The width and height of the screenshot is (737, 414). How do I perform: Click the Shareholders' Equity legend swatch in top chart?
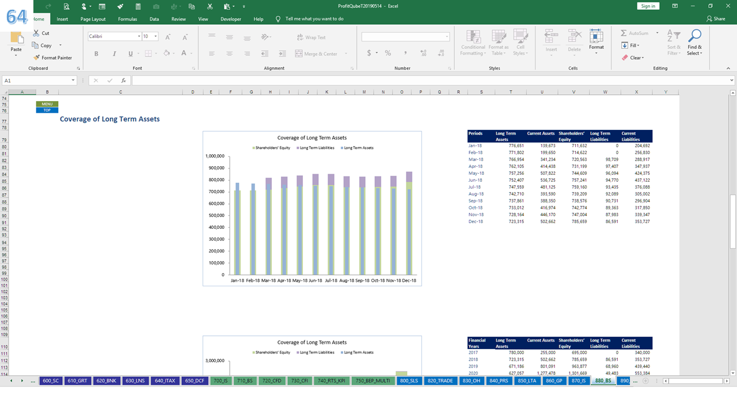point(254,148)
